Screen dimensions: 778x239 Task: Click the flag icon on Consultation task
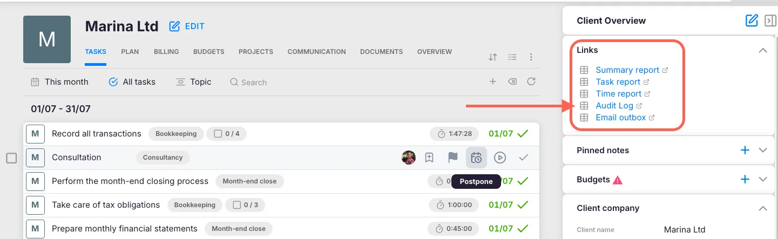pyautogui.click(x=452, y=158)
